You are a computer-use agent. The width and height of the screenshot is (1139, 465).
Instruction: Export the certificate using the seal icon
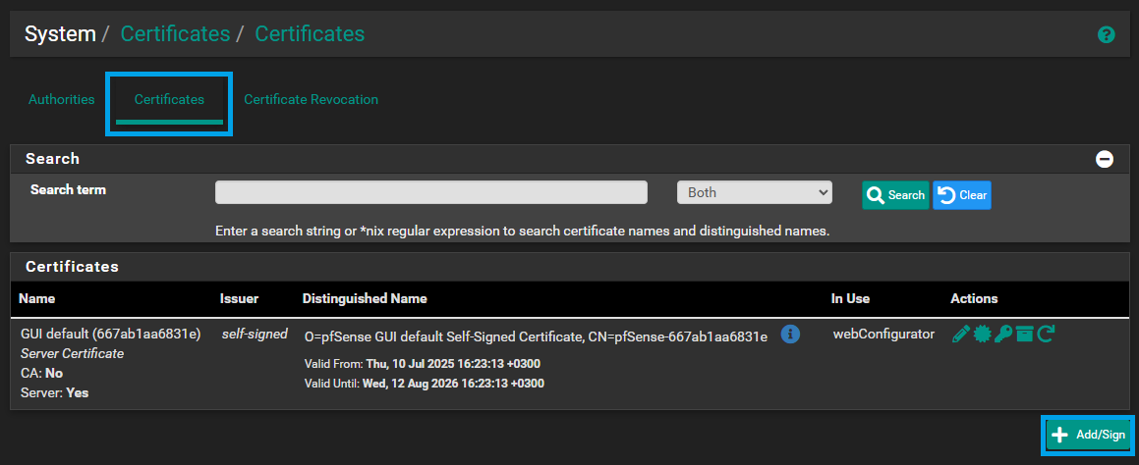tap(982, 335)
